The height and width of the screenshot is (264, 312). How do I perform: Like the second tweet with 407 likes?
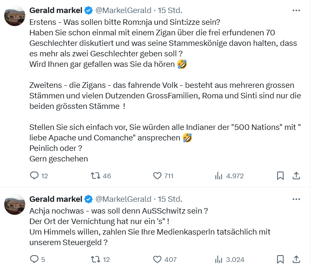(x=157, y=259)
